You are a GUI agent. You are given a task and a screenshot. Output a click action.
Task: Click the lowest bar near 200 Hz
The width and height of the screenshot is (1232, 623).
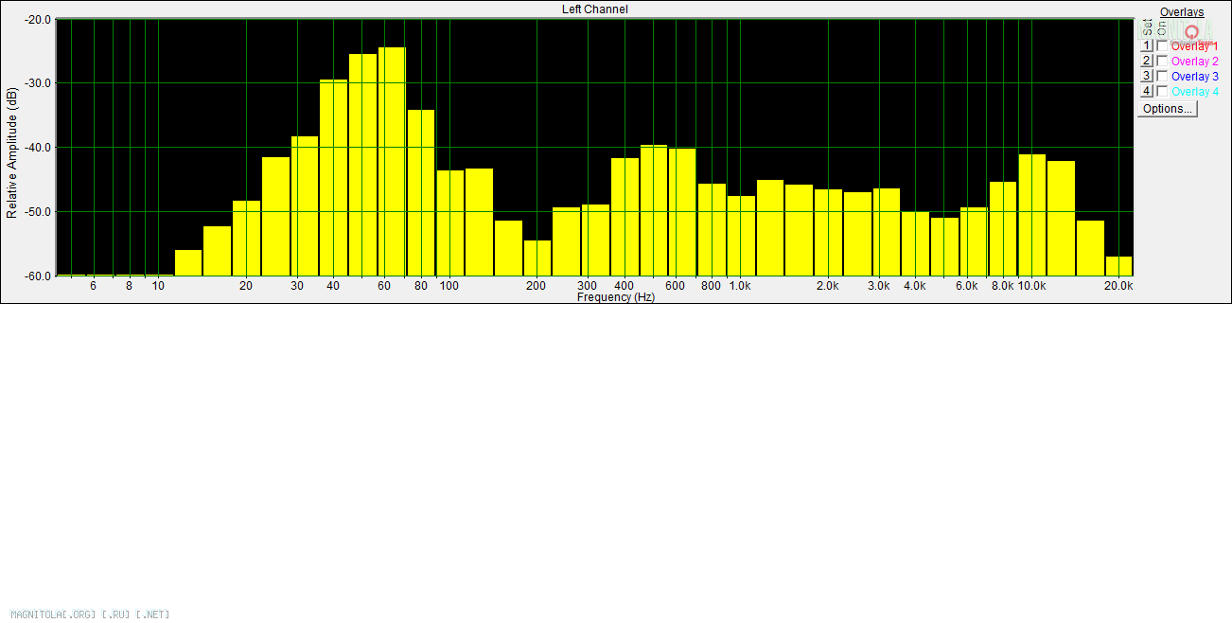(537, 258)
